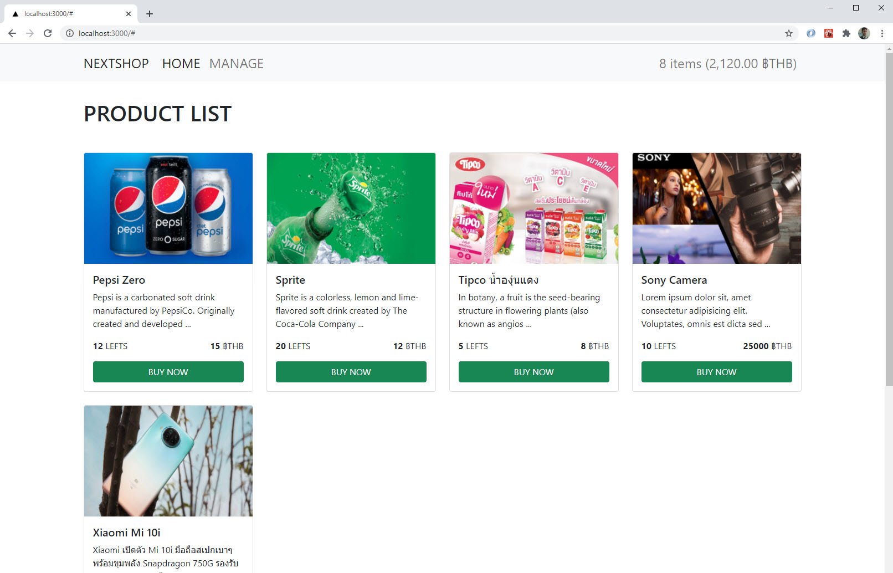This screenshot has width=893, height=573.
Task: Open the cart showing 8 items (2,120.00 ฿THB)
Action: click(728, 64)
